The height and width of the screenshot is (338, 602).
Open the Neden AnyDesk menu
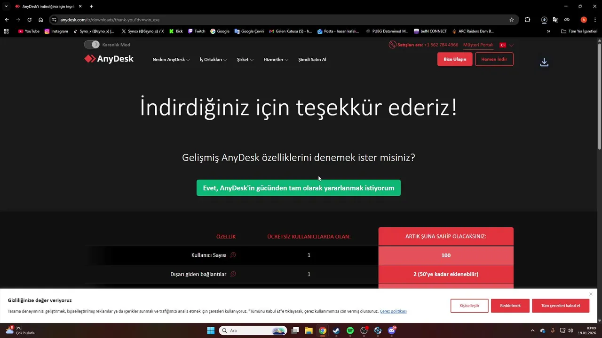coord(171,60)
